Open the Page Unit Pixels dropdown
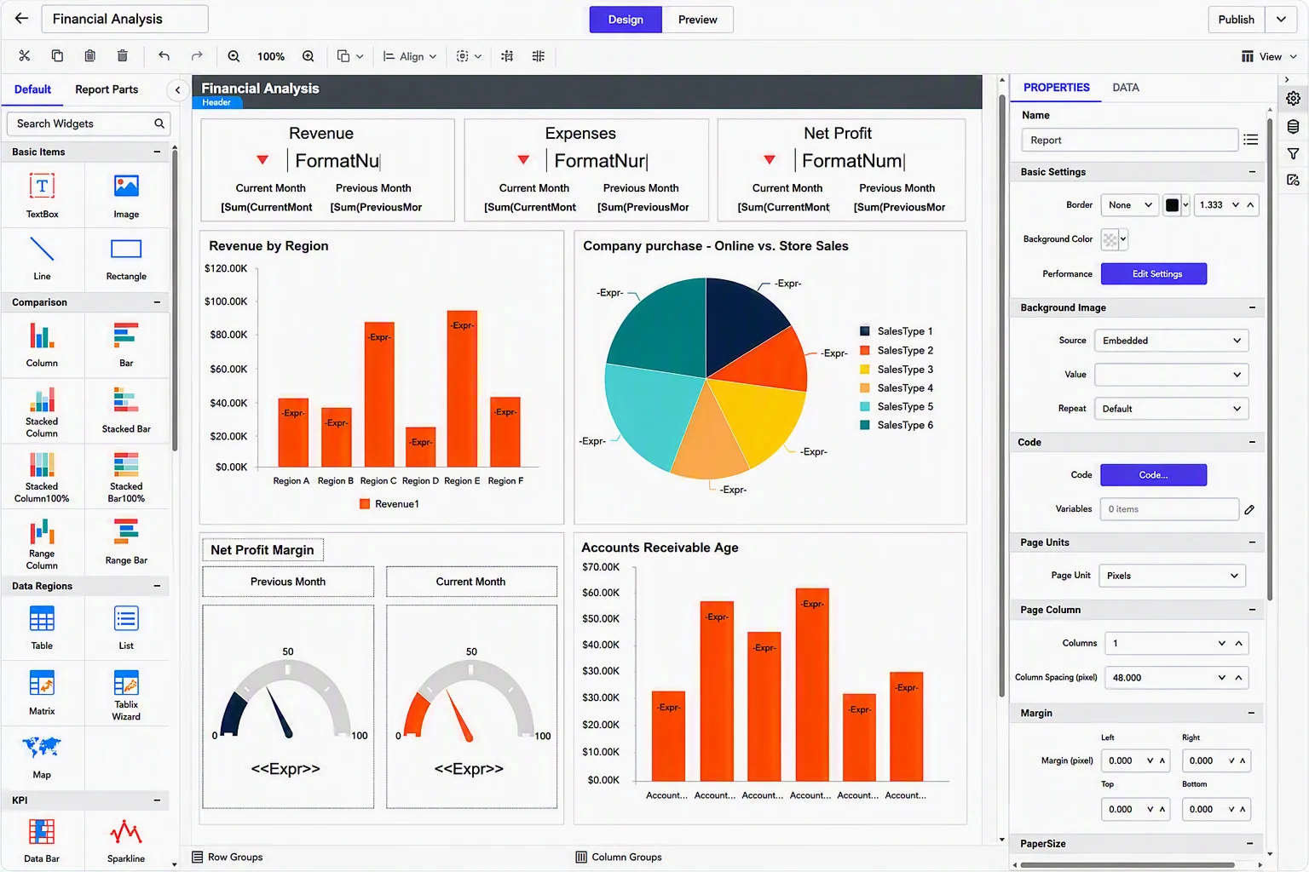Viewport: 1309px width, 872px height. pos(1172,576)
